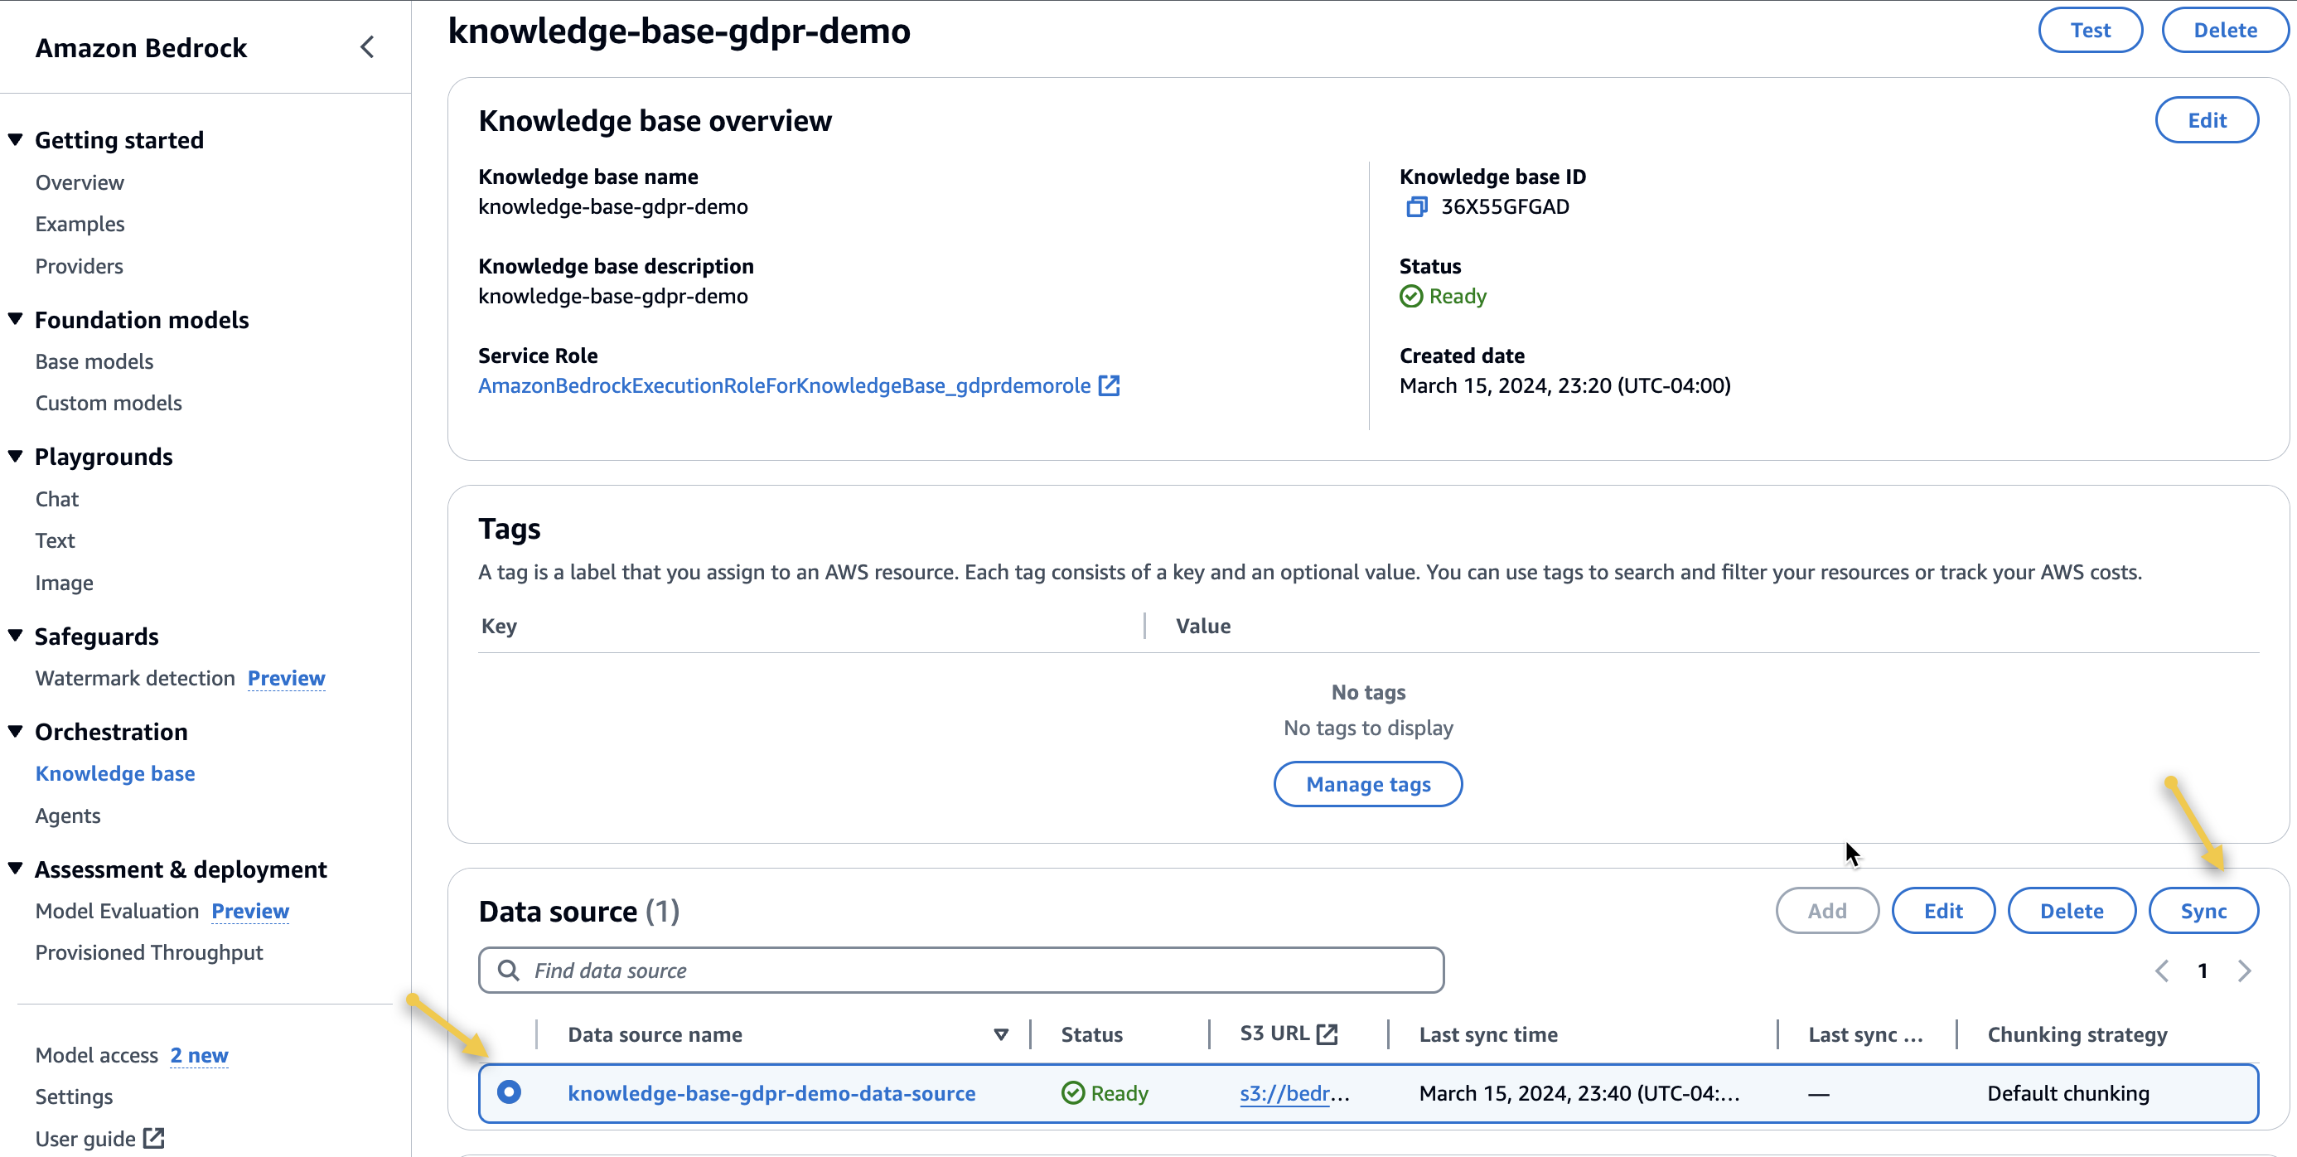Copy the Knowledge base ID icon
The image size is (2297, 1157).
[1416, 207]
